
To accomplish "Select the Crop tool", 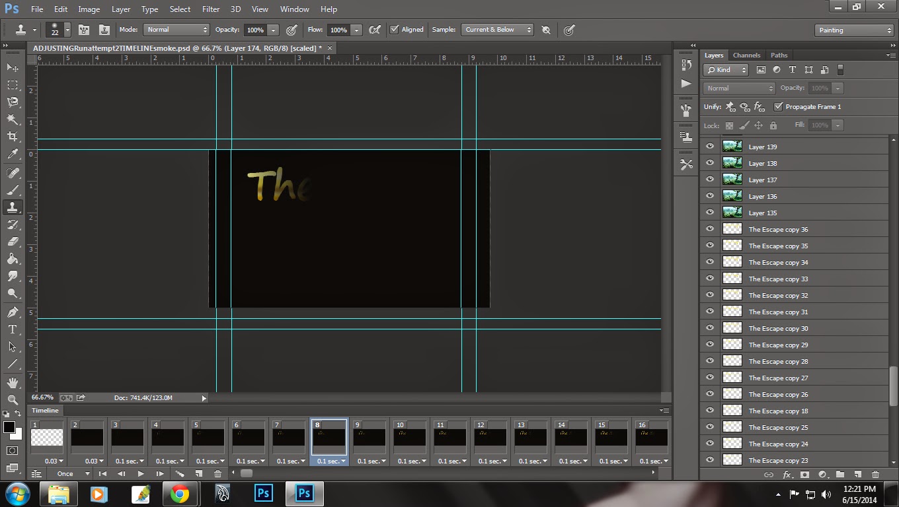I will point(12,137).
